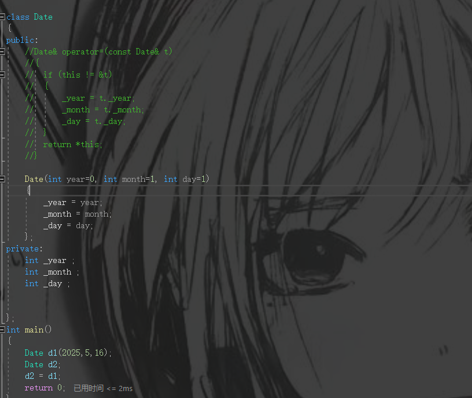This screenshot has height=398, width=472.
Task: Click comment '//Date& operator=(const Date& t)'
Action: pos(98,52)
